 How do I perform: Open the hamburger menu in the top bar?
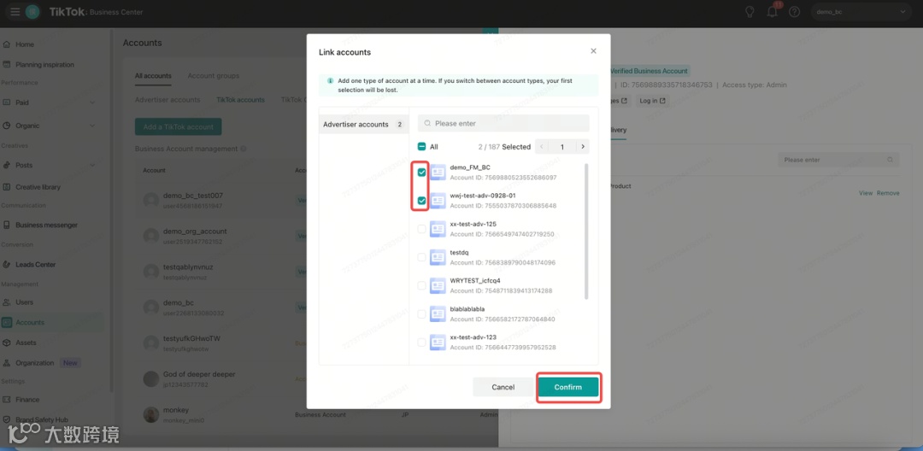click(x=15, y=12)
